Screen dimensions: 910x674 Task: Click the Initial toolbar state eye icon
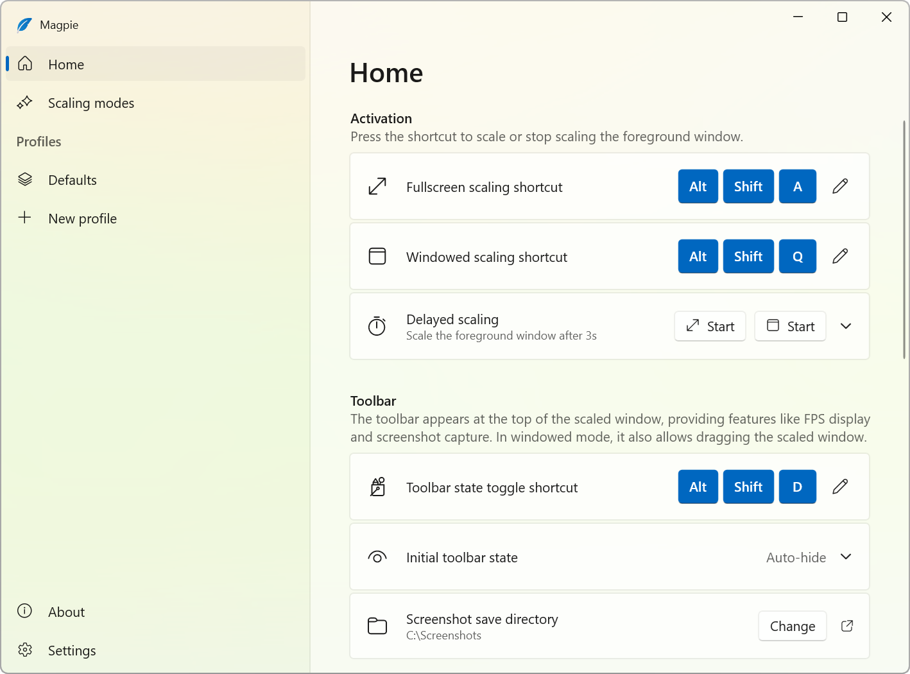(x=377, y=557)
